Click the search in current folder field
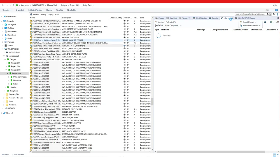The image size is (280, 157). tap(250, 14)
